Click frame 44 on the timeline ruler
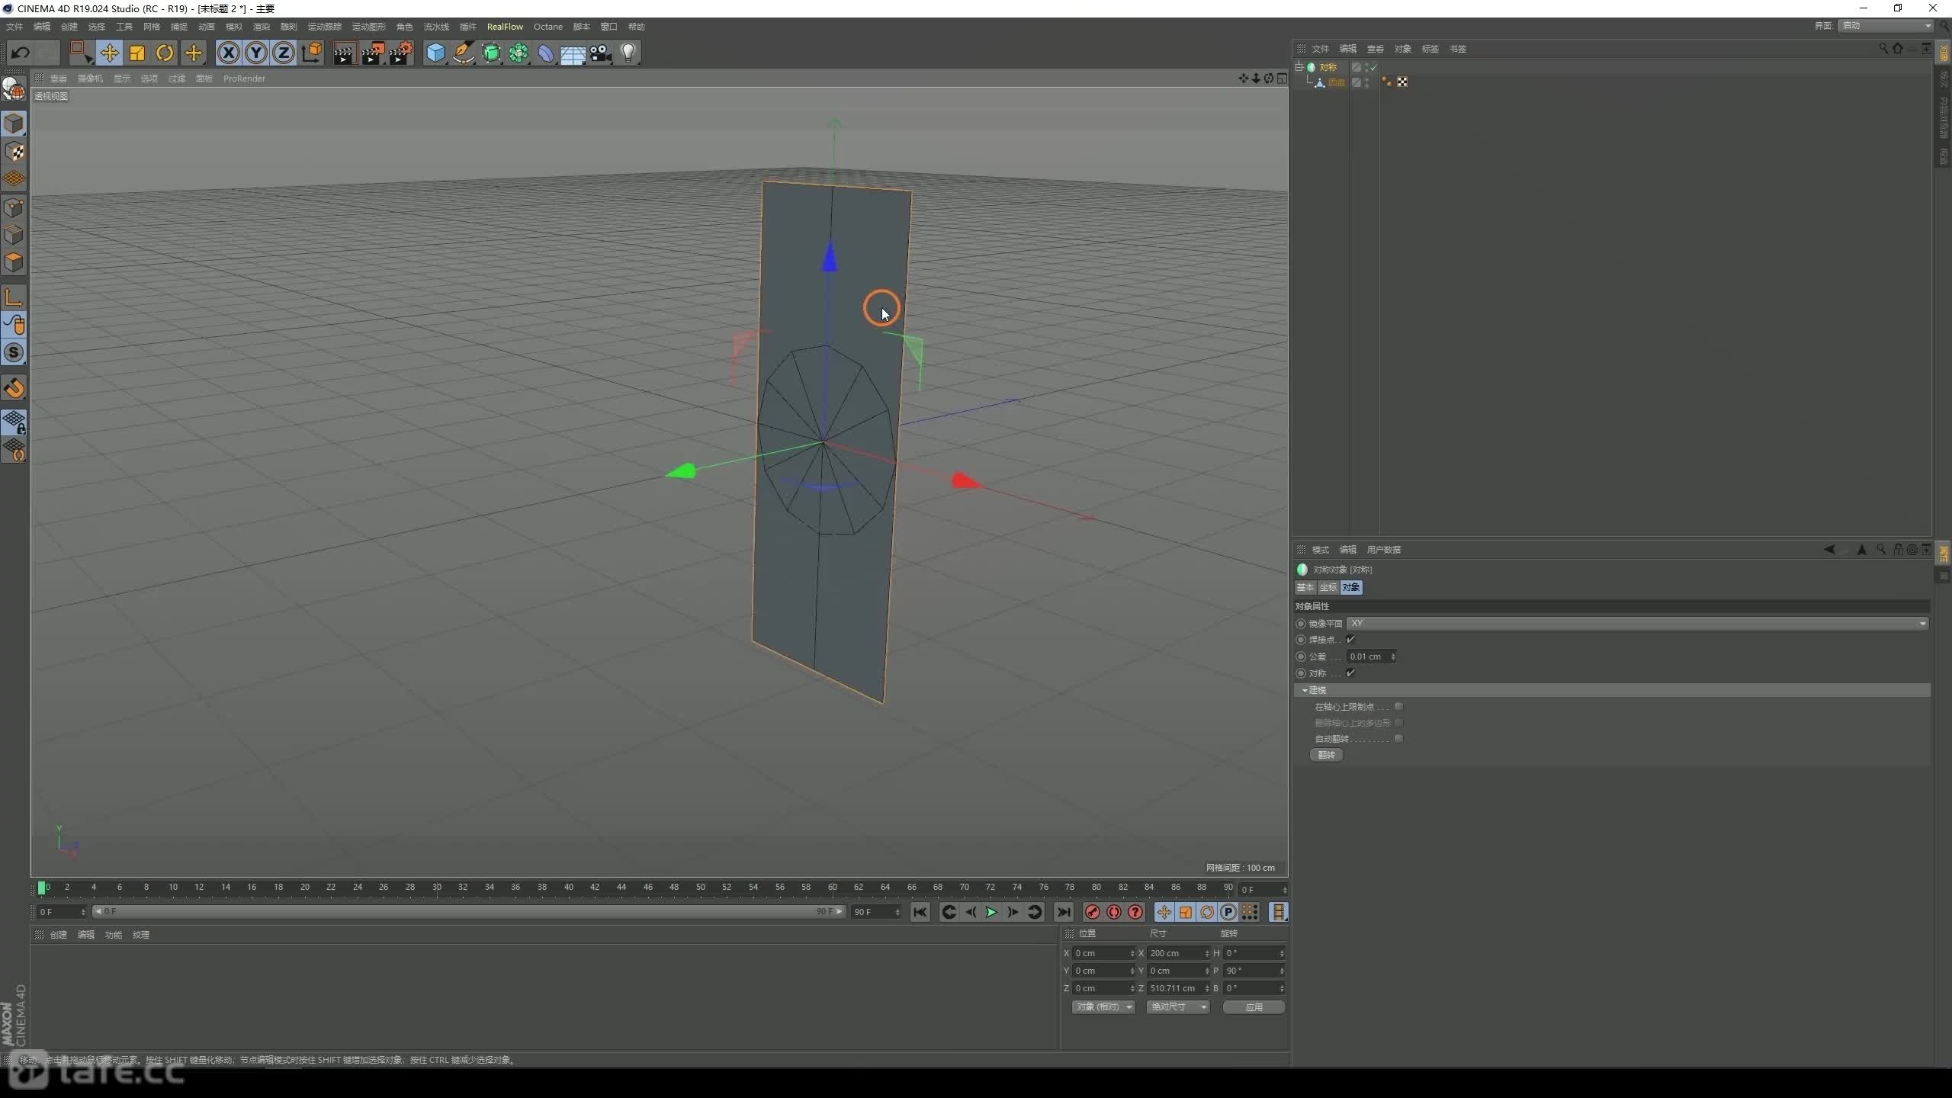 (x=621, y=888)
